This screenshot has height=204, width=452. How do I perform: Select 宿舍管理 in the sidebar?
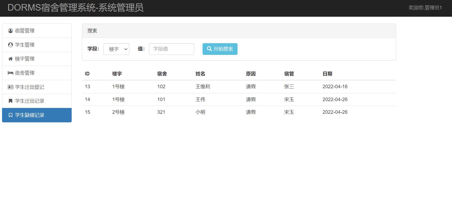(37, 73)
